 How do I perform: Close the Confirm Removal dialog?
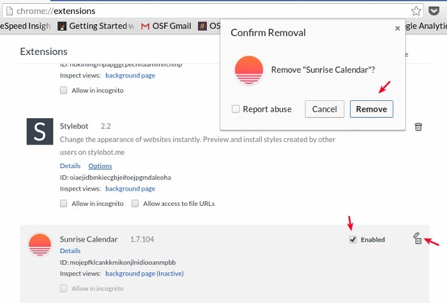click(398, 28)
